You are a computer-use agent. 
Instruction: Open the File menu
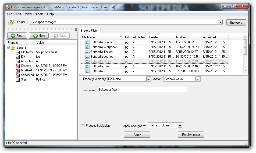[10, 14]
